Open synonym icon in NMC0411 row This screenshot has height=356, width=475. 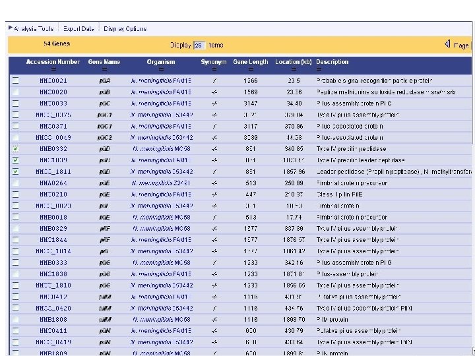[214, 331]
